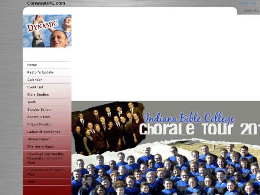Image resolution: width=260 pixels, height=195 pixels.
Task: Go to Global Impact page
Action: click(47, 139)
